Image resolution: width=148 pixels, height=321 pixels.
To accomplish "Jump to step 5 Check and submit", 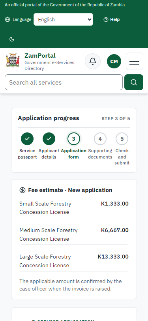I will pyautogui.click(x=122, y=139).
